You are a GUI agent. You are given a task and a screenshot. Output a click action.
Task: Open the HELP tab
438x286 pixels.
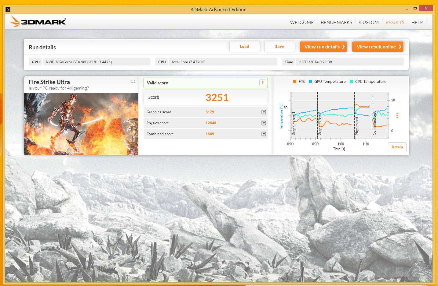point(417,22)
